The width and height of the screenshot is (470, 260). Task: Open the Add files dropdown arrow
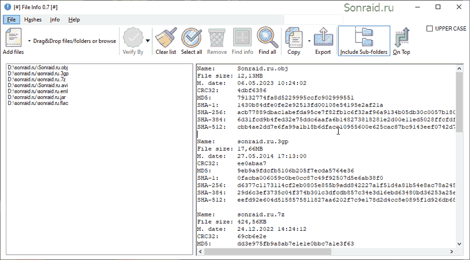point(29,41)
